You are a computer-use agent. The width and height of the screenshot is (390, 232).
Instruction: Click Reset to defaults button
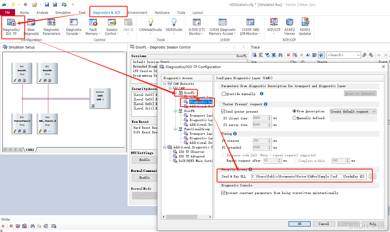360,94
